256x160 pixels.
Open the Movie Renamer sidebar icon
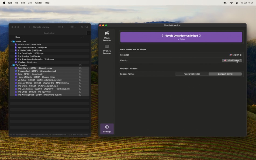click(x=107, y=36)
